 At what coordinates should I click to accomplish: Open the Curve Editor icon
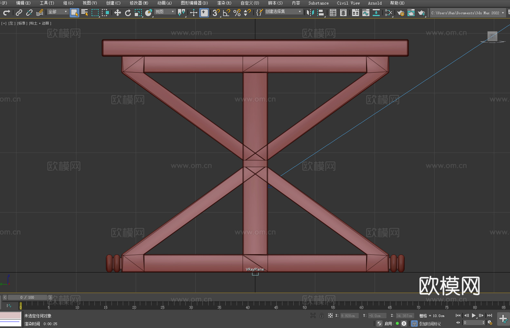coord(366,13)
